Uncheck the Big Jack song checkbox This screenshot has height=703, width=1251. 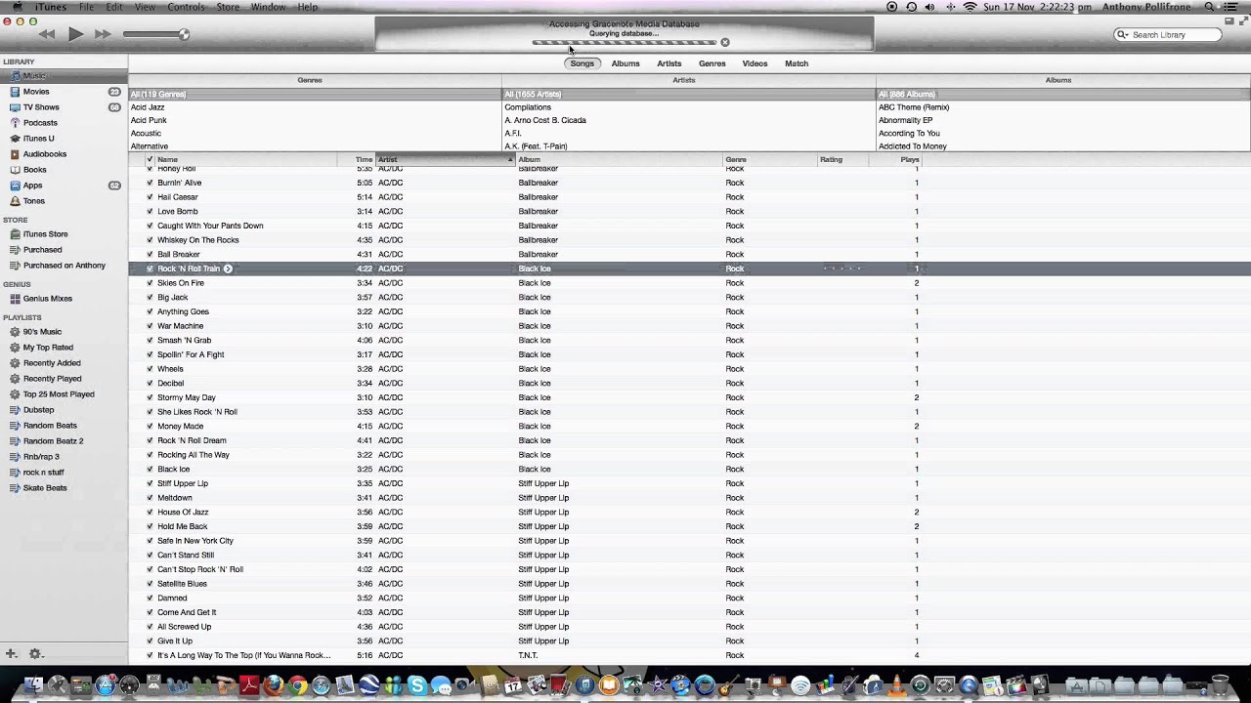coord(150,297)
